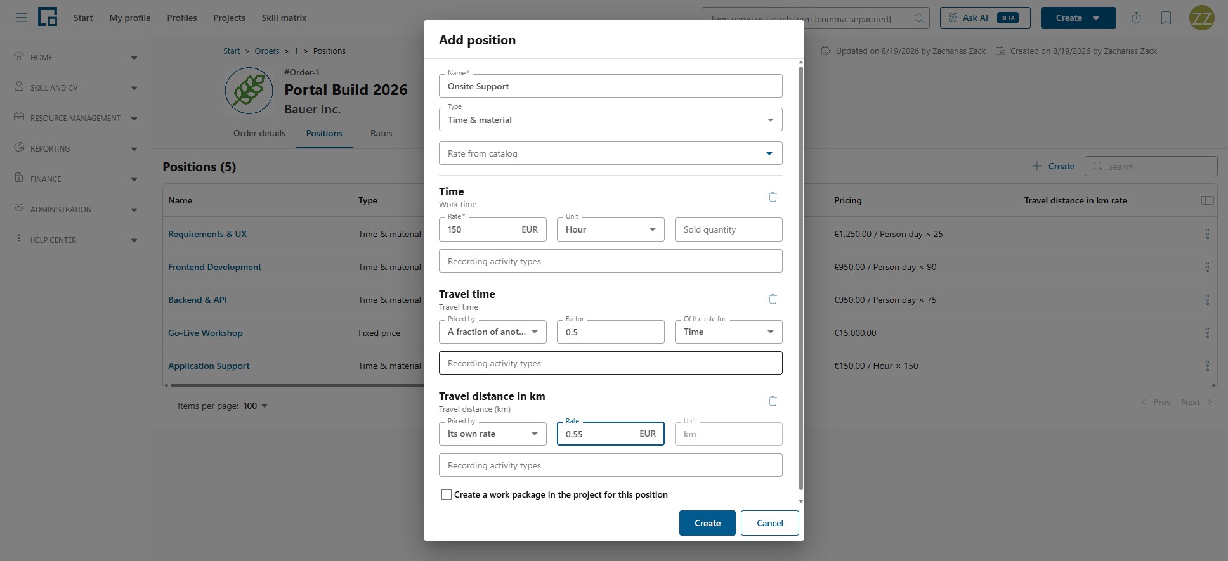The width and height of the screenshot is (1228, 561).
Task: Open row menu for Frontend Development
Action: [x=1207, y=267]
